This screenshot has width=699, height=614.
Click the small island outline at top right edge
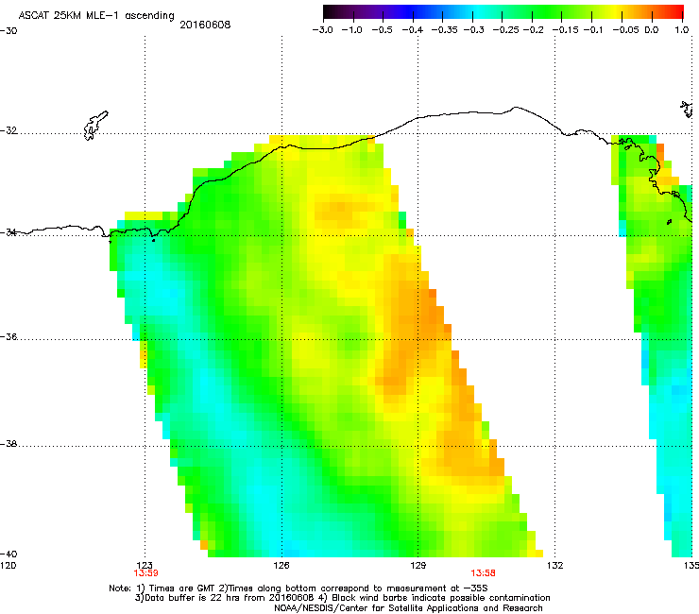(x=687, y=110)
